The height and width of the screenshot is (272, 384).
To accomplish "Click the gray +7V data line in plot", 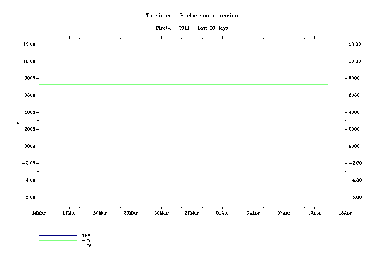I will [183, 84].
